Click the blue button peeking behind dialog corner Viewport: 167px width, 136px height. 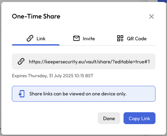(x=162, y=1)
